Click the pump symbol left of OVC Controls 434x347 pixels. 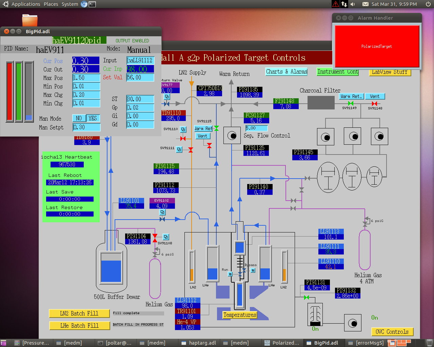tap(353, 323)
